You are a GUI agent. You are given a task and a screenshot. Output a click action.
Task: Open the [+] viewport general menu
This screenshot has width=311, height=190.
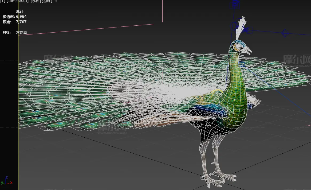pos(2,1)
